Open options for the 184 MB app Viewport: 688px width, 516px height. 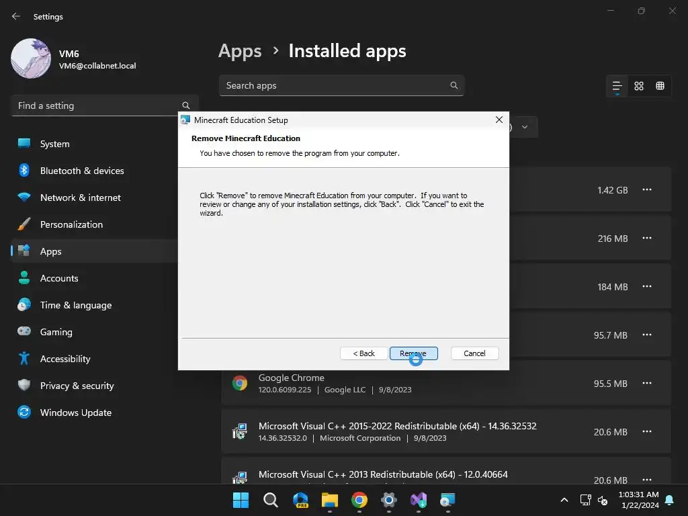coord(647,286)
